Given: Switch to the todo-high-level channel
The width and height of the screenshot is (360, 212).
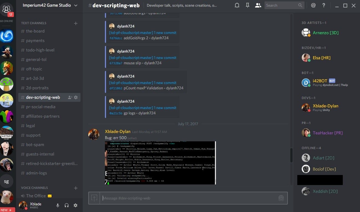Looking at the screenshot, I should [49, 50].
